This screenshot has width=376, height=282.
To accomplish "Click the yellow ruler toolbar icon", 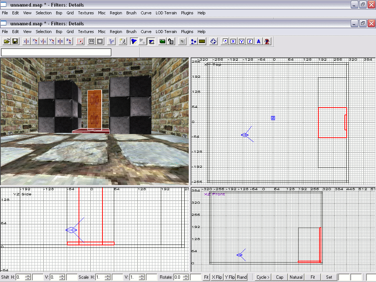I will point(202,41).
